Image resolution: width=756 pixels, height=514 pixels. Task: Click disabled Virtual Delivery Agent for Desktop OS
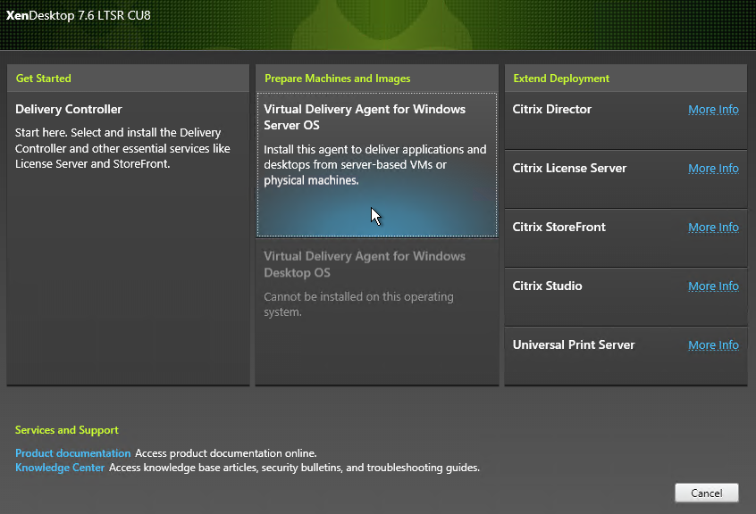(x=377, y=311)
